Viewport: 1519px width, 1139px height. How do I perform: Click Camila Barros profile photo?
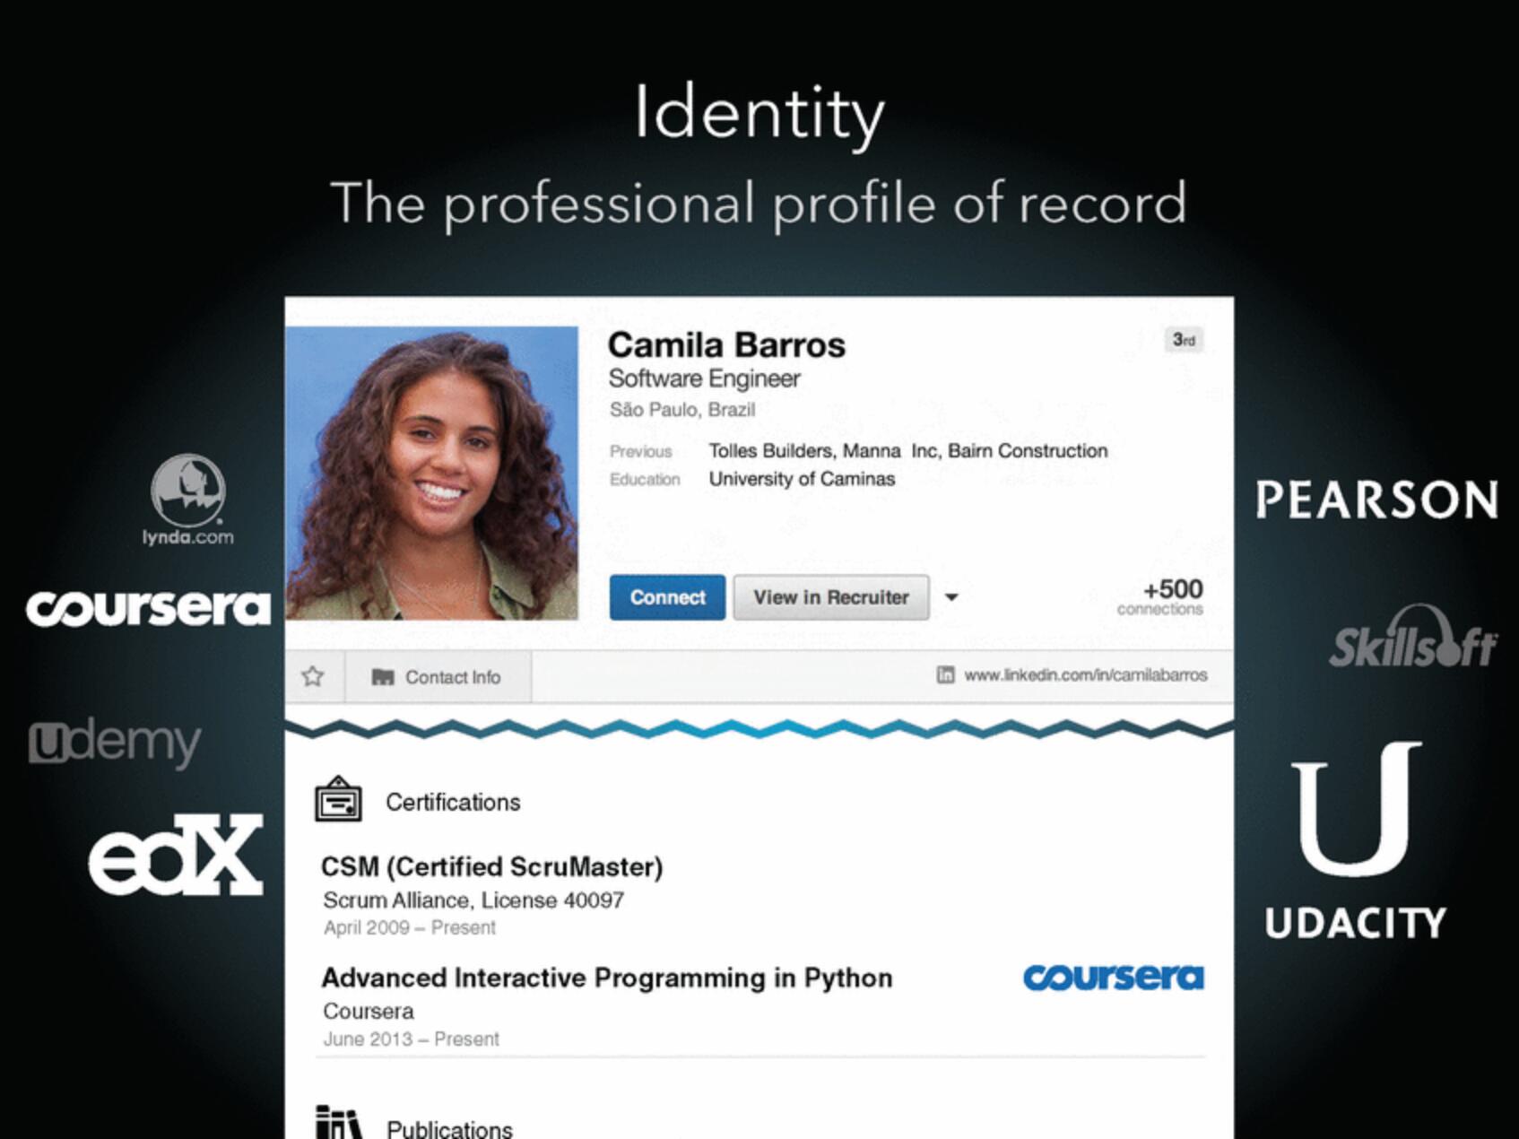pos(432,473)
